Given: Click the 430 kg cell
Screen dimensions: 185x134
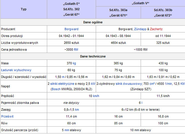Looking at the screenshot, I should (x=163, y=63).
